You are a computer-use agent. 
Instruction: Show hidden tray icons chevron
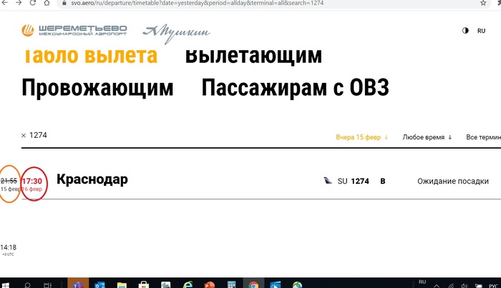(437, 286)
